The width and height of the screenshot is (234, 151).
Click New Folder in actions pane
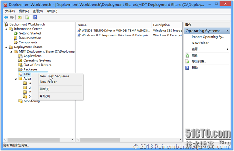(200, 43)
